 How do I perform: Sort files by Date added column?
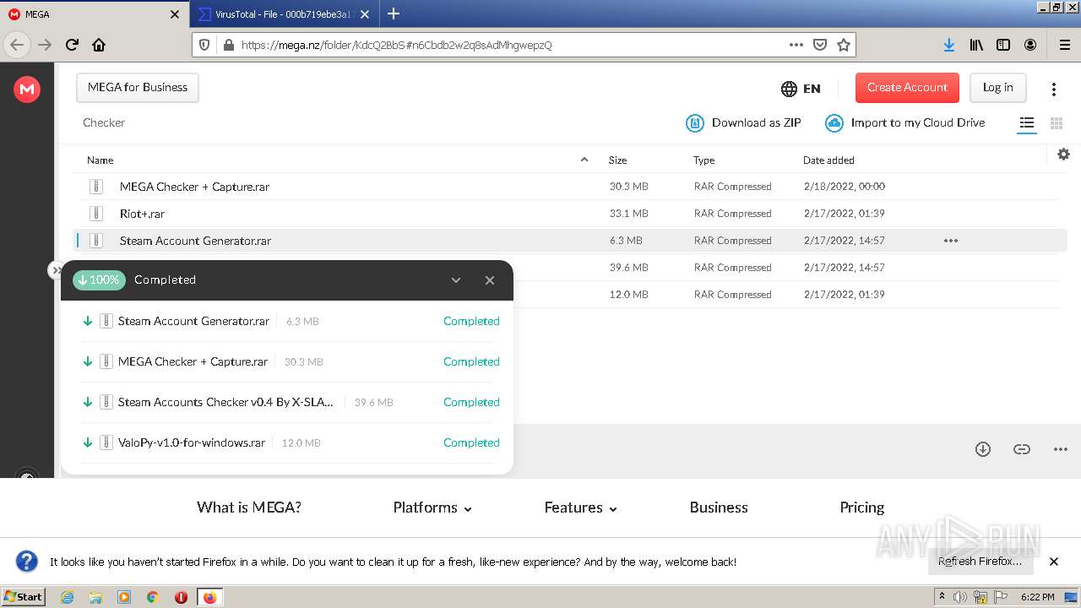pyautogui.click(x=828, y=160)
